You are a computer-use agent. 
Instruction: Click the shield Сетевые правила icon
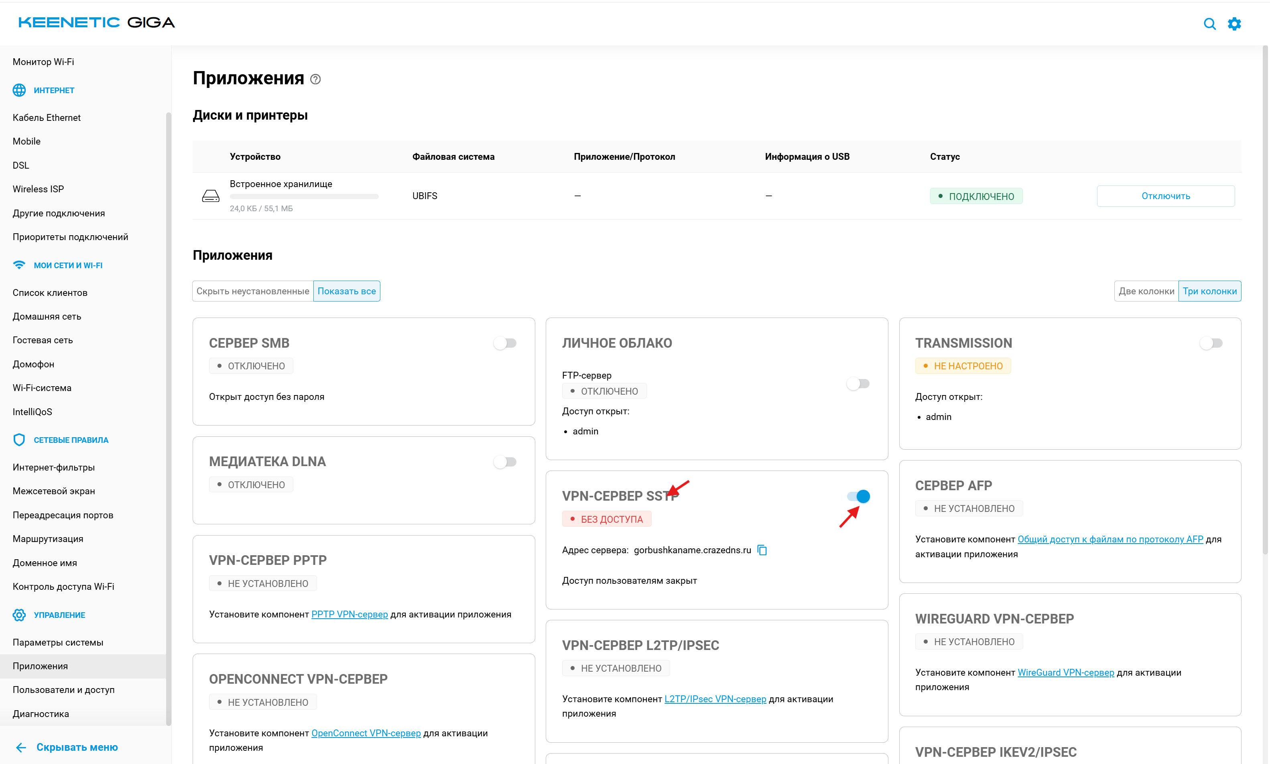pyautogui.click(x=19, y=440)
